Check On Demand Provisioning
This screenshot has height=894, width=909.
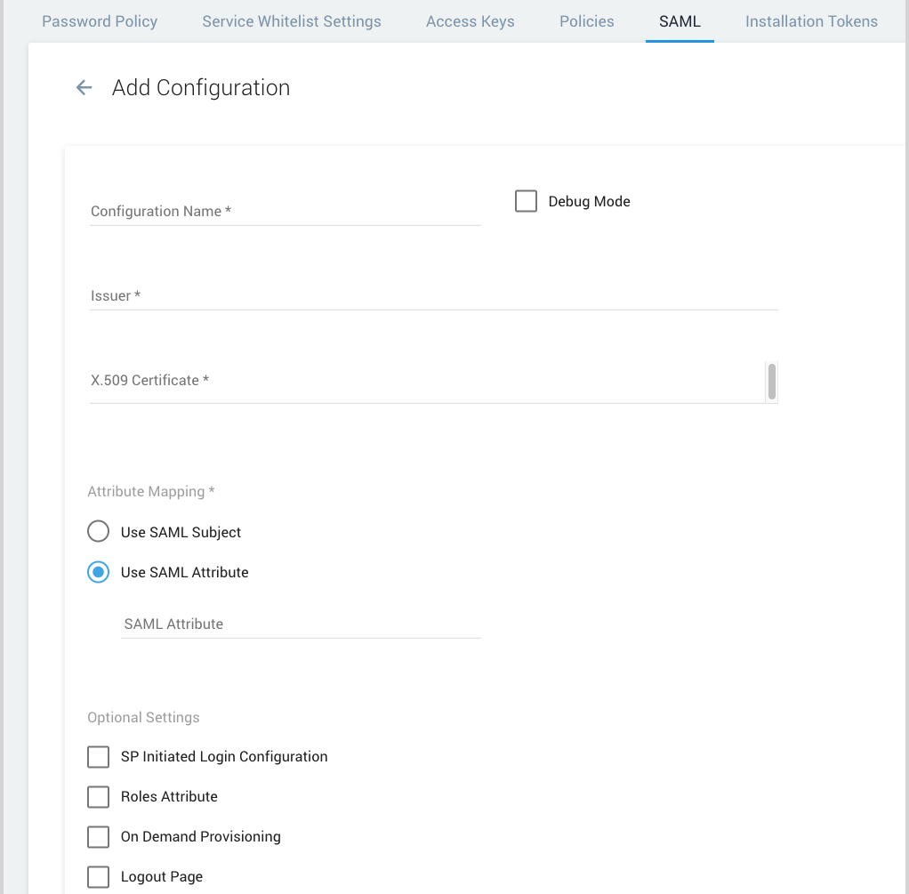tap(98, 836)
